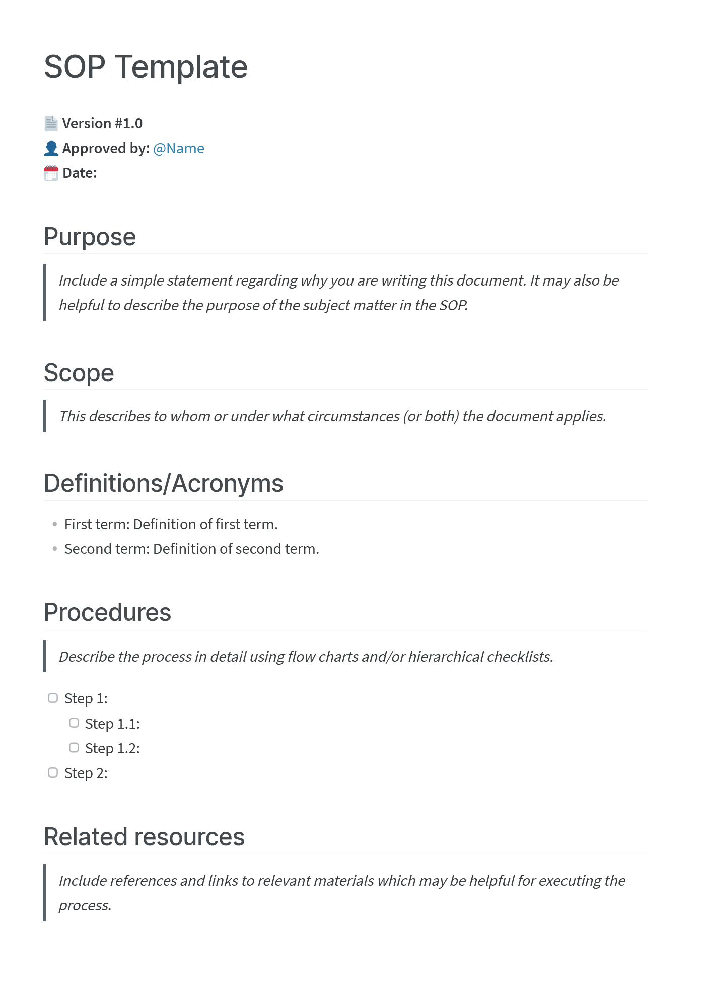The height and width of the screenshot is (988, 705).
Task: Tick the Step 1.1 checkbox
Action: [74, 723]
